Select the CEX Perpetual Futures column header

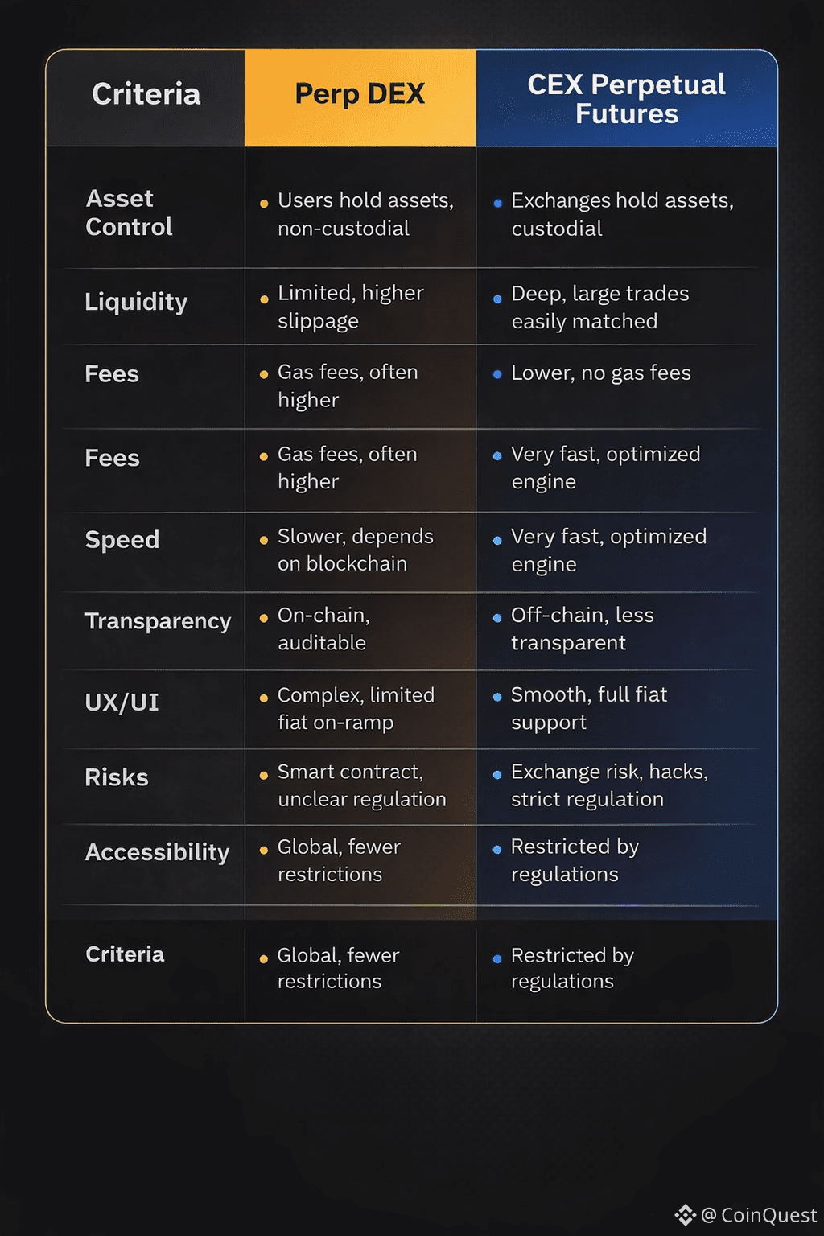click(x=626, y=99)
